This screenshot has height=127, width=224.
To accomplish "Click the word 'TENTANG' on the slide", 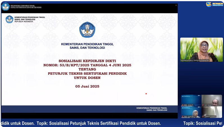I will [87, 69].
